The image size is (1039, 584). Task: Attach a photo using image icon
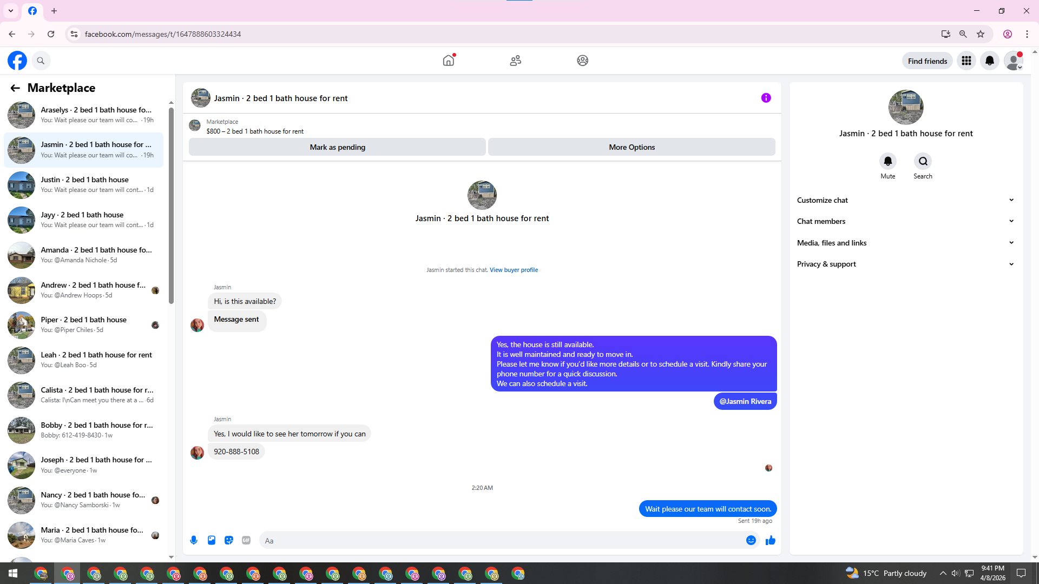coord(212,540)
